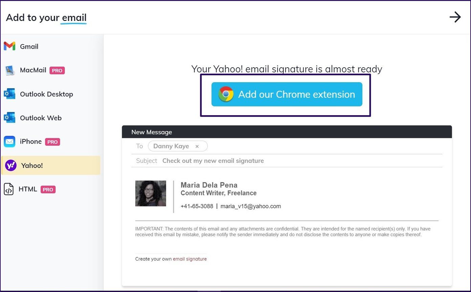
Task: Click the maria_v15@yahoo.com email address
Action: click(x=251, y=206)
